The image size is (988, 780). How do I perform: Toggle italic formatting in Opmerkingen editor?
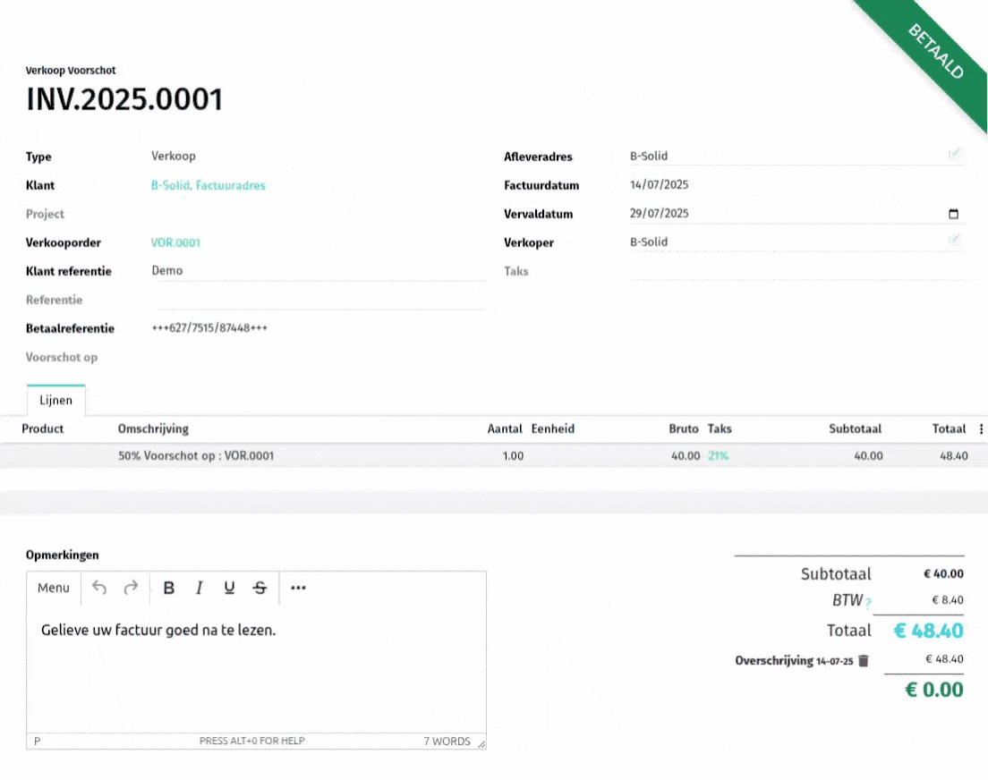tap(199, 588)
